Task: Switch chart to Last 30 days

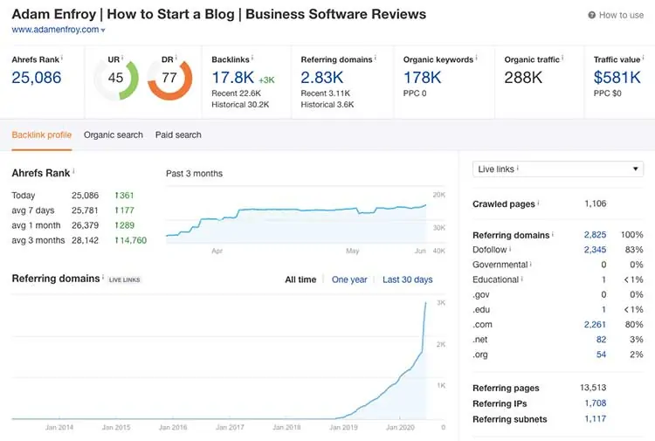Action: (x=407, y=279)
